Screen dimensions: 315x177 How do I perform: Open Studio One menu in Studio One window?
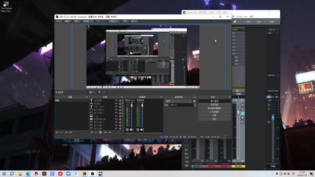pos(242,17)
